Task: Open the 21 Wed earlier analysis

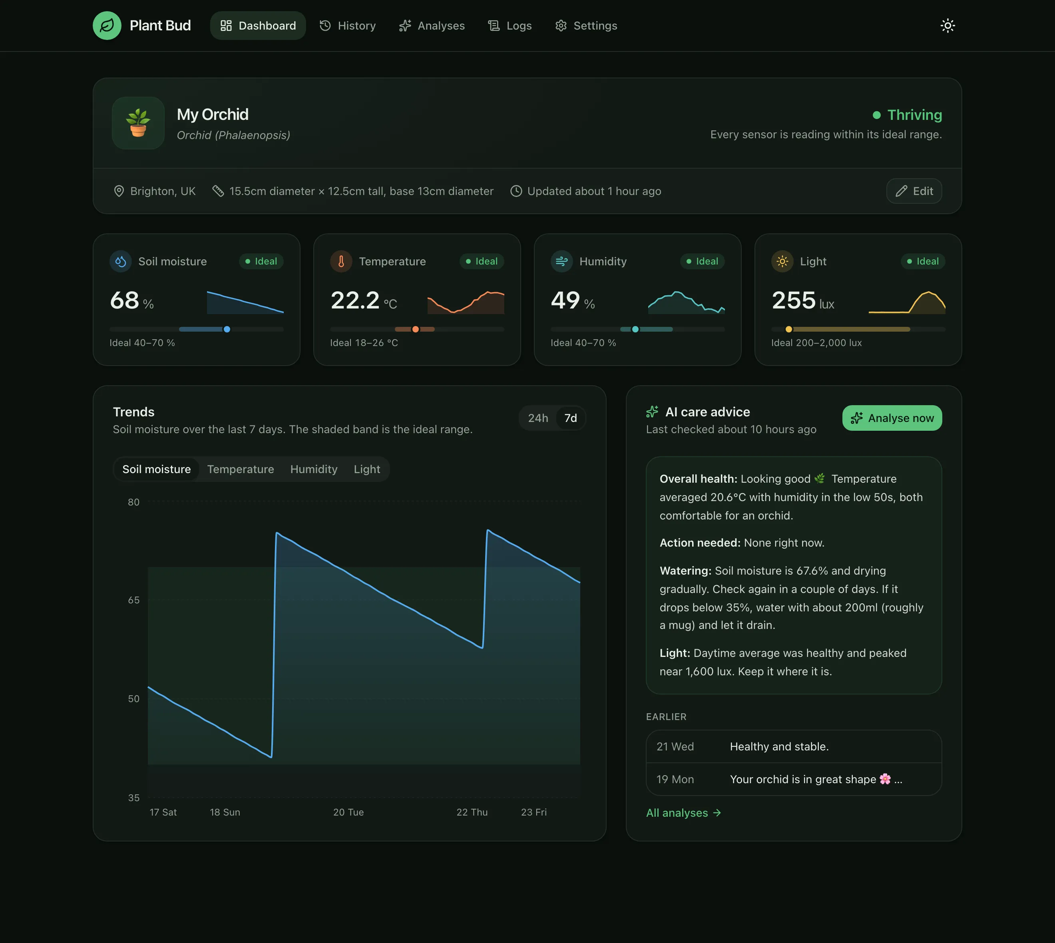Action: point(794,747)
